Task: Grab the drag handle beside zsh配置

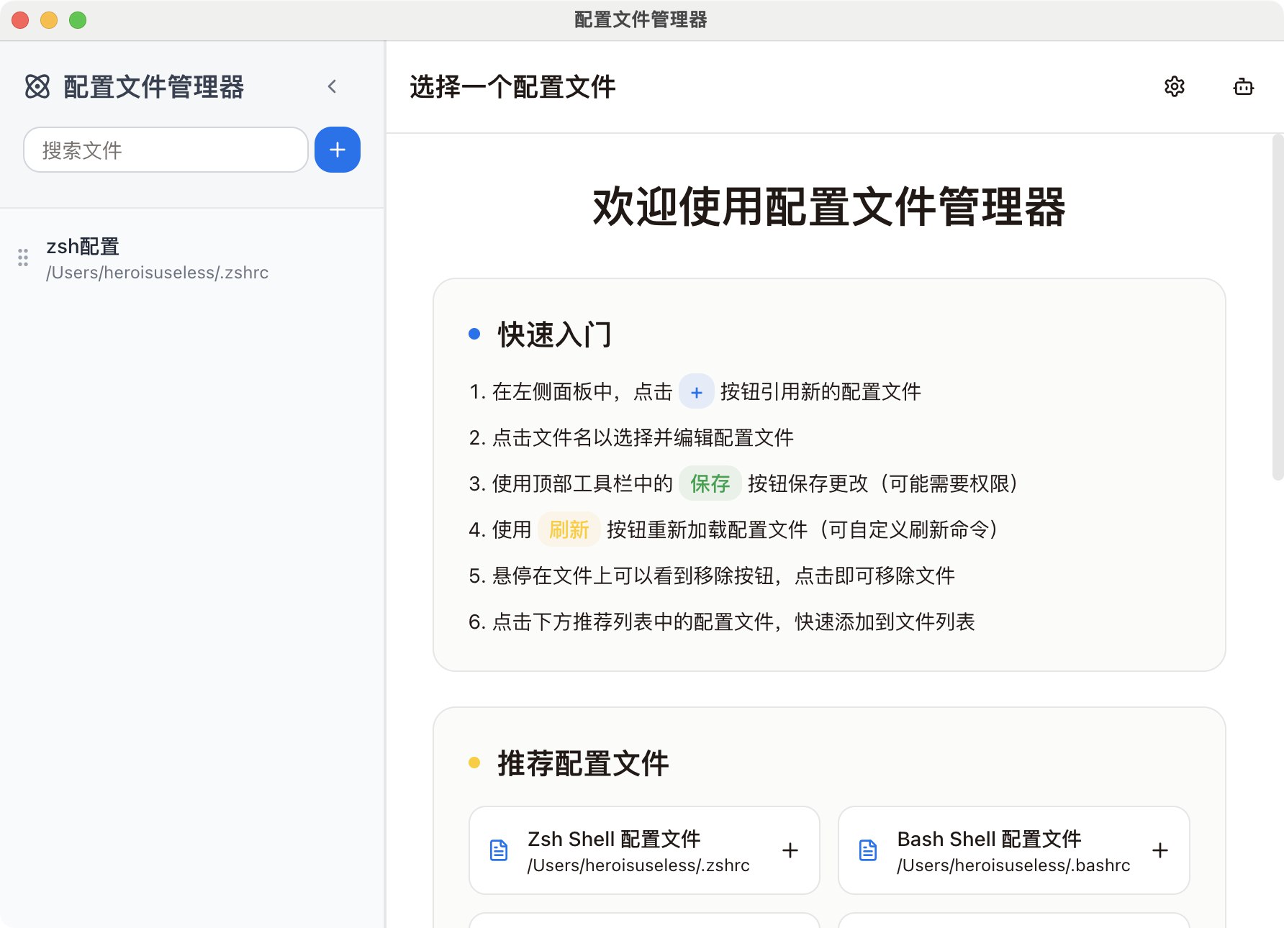Action: (x=23, y=258)
